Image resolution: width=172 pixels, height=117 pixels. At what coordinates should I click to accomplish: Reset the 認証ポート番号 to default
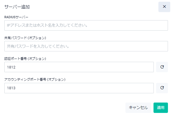162,67
